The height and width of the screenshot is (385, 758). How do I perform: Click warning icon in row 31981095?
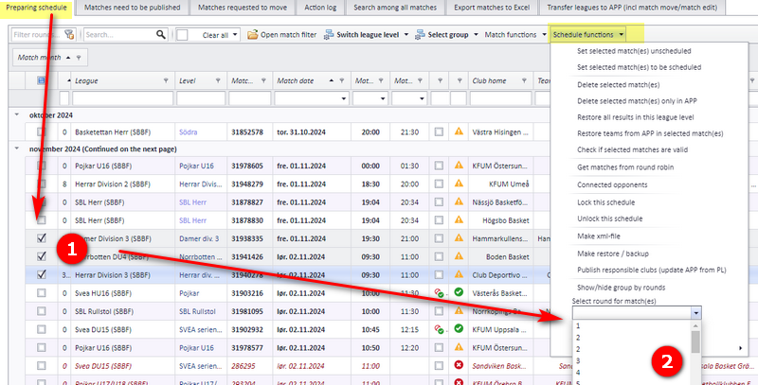tap(459, 310)
